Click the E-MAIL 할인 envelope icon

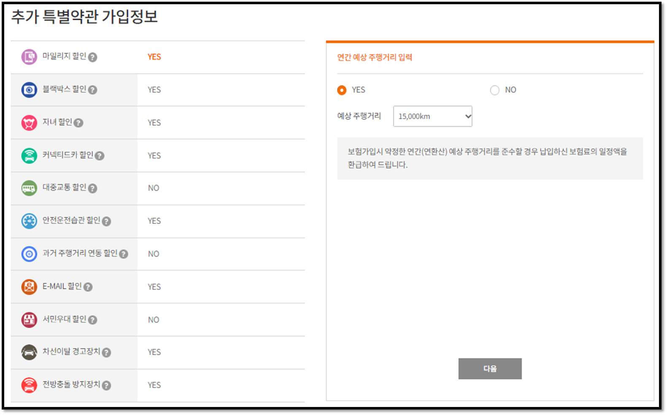[x=29, y=286]
